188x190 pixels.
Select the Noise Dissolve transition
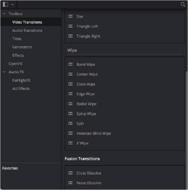[89, 183]
